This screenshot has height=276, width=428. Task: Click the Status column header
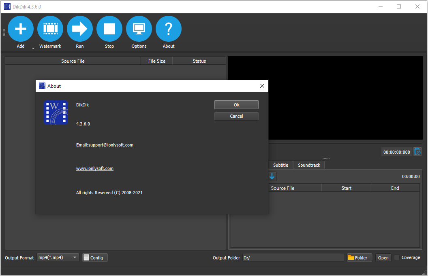click(x=199, y=61)
